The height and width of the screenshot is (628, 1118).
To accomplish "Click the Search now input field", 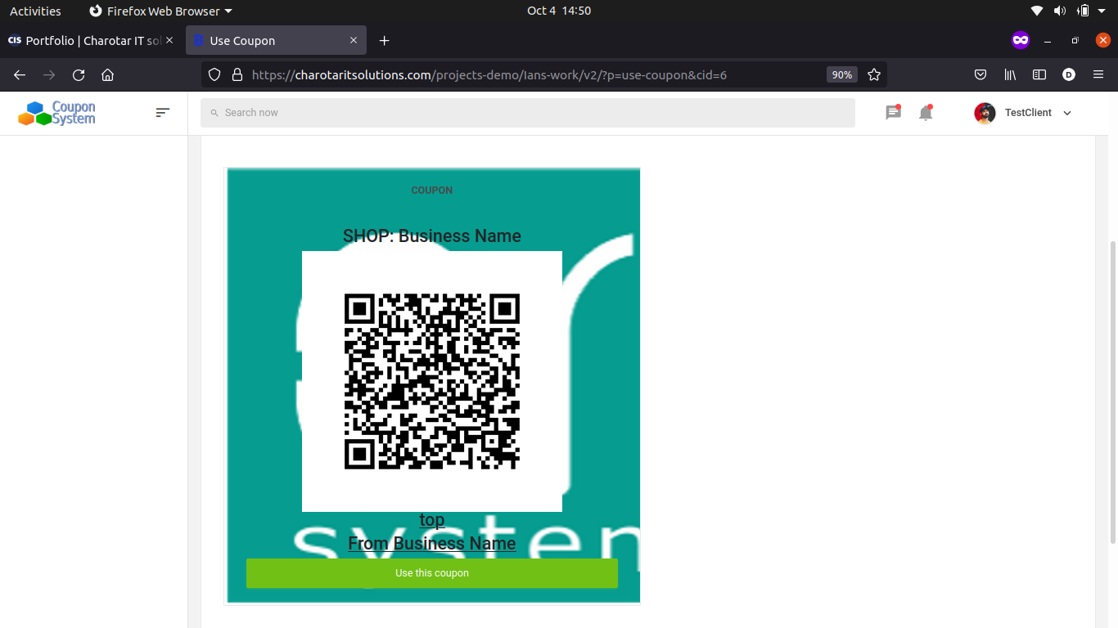I will tap(528, 113).
